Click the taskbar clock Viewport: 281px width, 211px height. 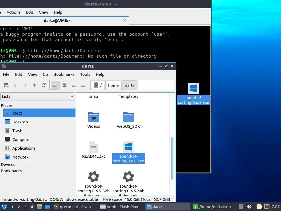pyautogui.click(x=276, y=207)
